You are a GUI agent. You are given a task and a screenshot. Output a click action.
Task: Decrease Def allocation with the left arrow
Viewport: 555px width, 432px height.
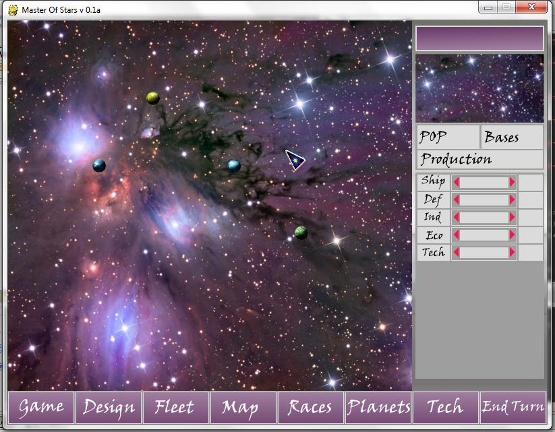coord(457,199)
